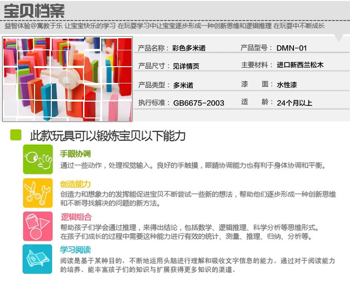Click the colorful domino product photo
The image size is (350, 281).
[x=67, y=79]
